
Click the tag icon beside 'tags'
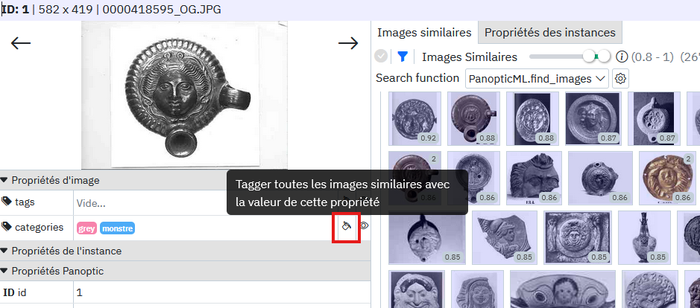coord(6,202)
